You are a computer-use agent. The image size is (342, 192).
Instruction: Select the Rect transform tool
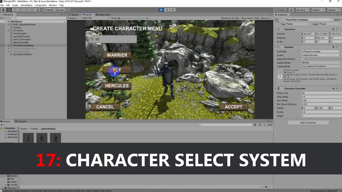pos(26,10)
